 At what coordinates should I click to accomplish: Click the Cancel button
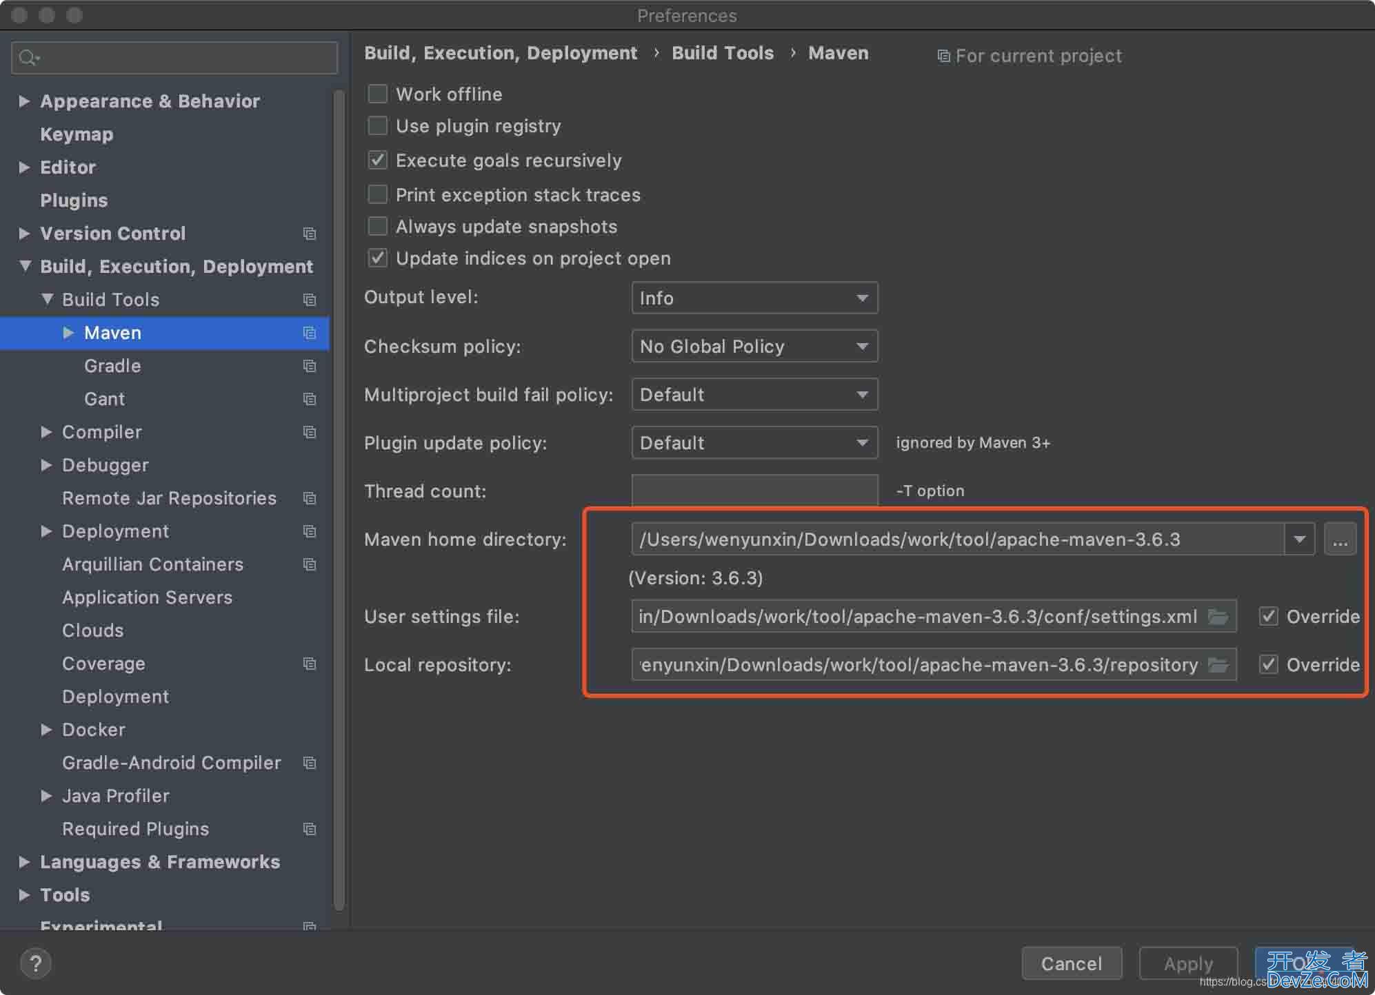click(1072, 963)
